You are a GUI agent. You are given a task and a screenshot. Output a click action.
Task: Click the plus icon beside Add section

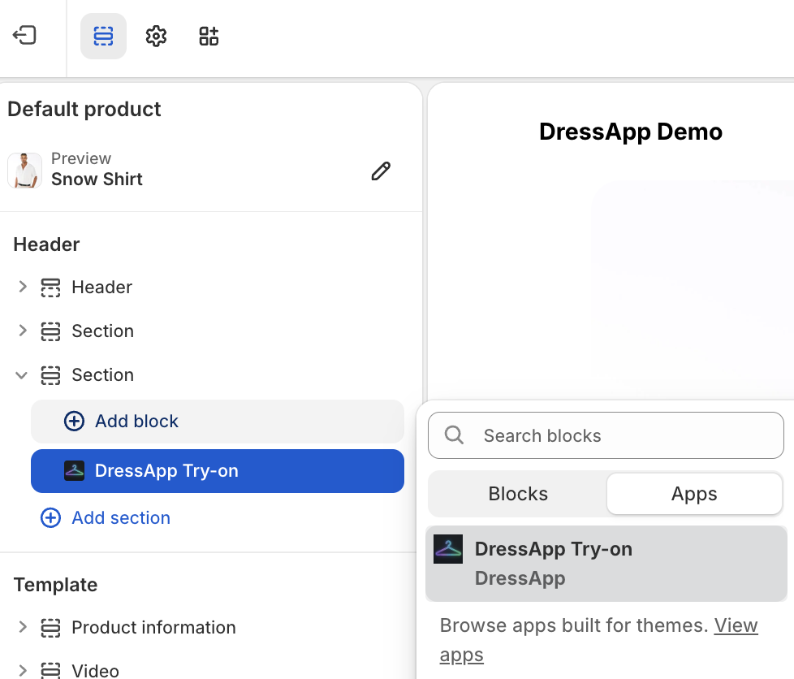coord(50,518)
